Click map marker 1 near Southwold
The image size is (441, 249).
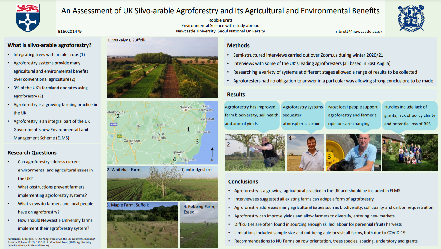[x=188, y=129]
